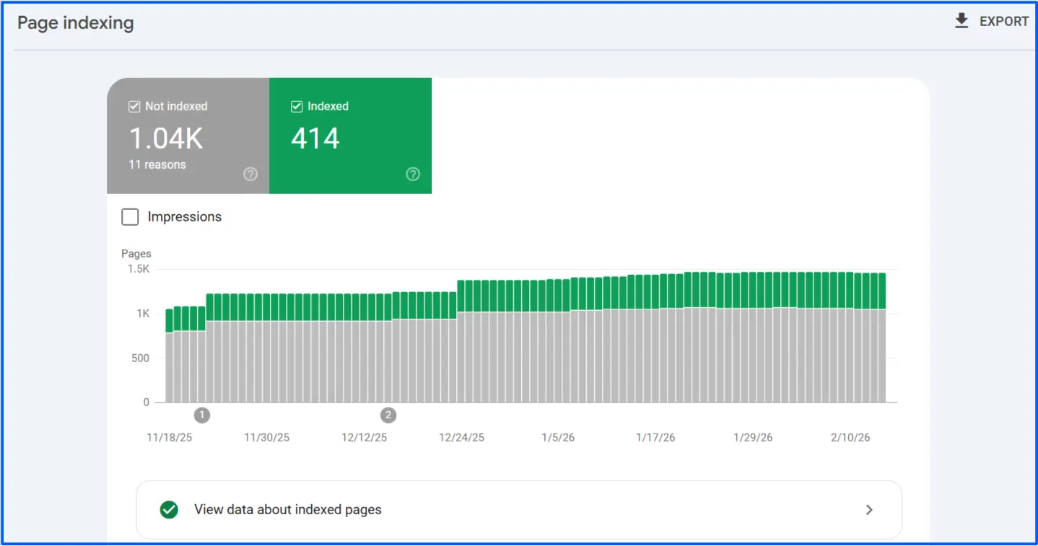
Task: Open the help icon on the Indexed card
Action: pos(412,174)
